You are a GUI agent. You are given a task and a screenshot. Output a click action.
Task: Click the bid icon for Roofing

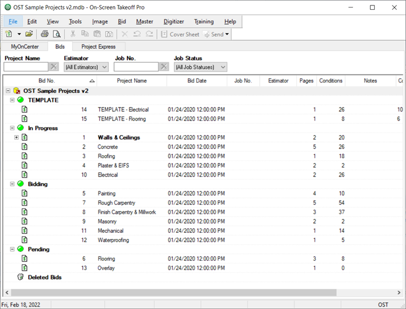pos(24,156)
